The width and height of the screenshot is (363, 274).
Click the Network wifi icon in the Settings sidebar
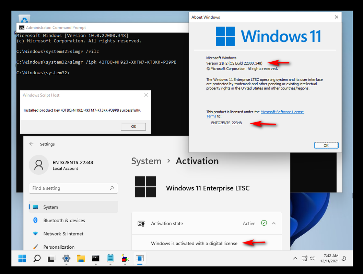[x=35, y=234]
